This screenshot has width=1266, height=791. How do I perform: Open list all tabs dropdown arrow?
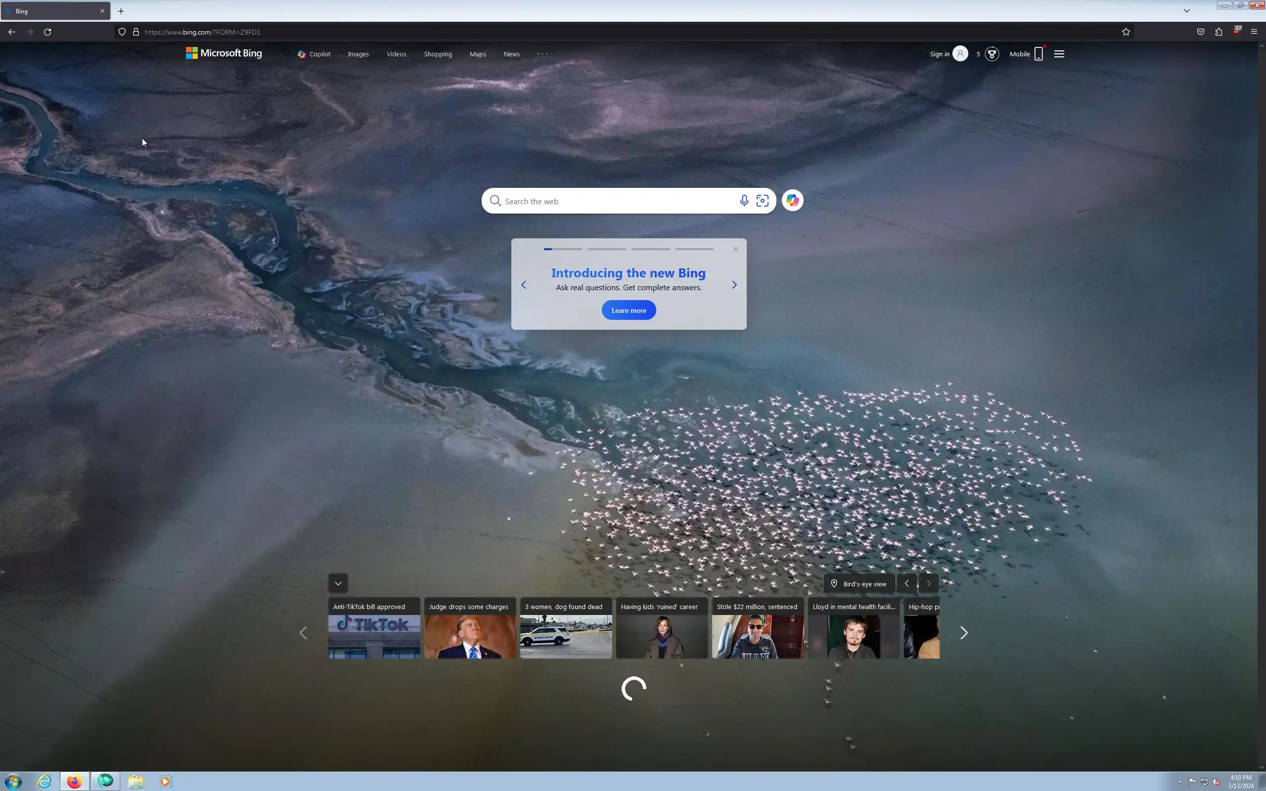click(1186, 10)
